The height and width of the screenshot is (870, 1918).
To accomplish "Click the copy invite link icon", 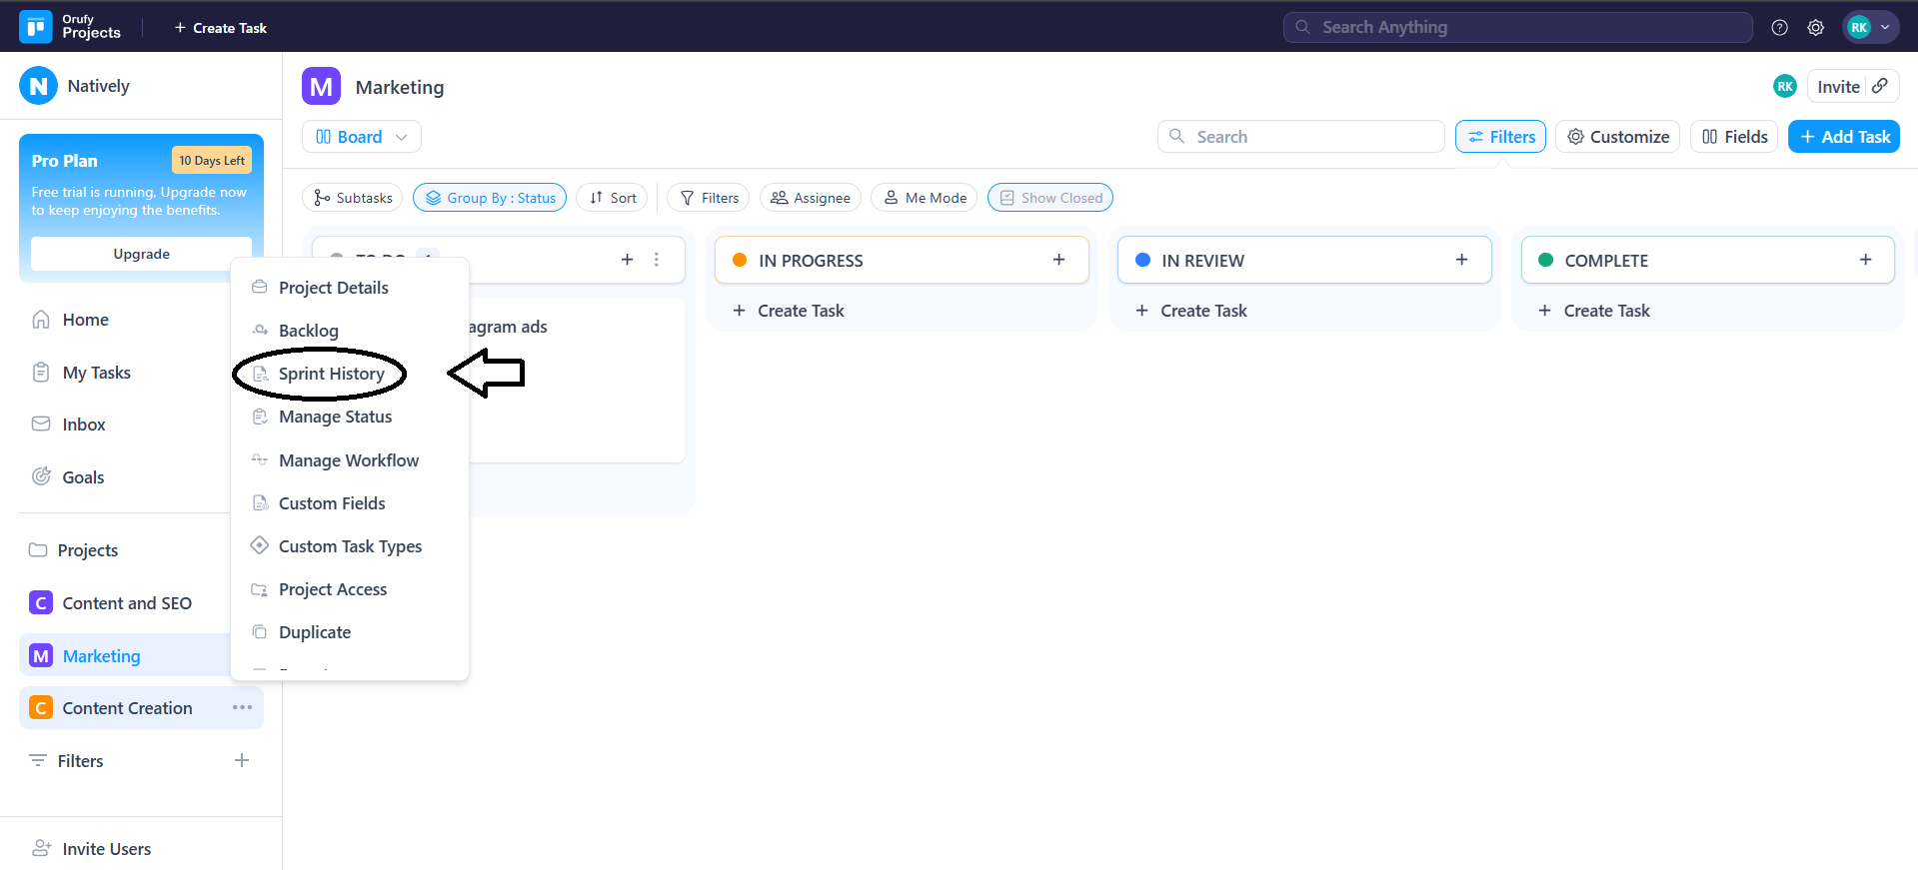I will (1880, 86).
